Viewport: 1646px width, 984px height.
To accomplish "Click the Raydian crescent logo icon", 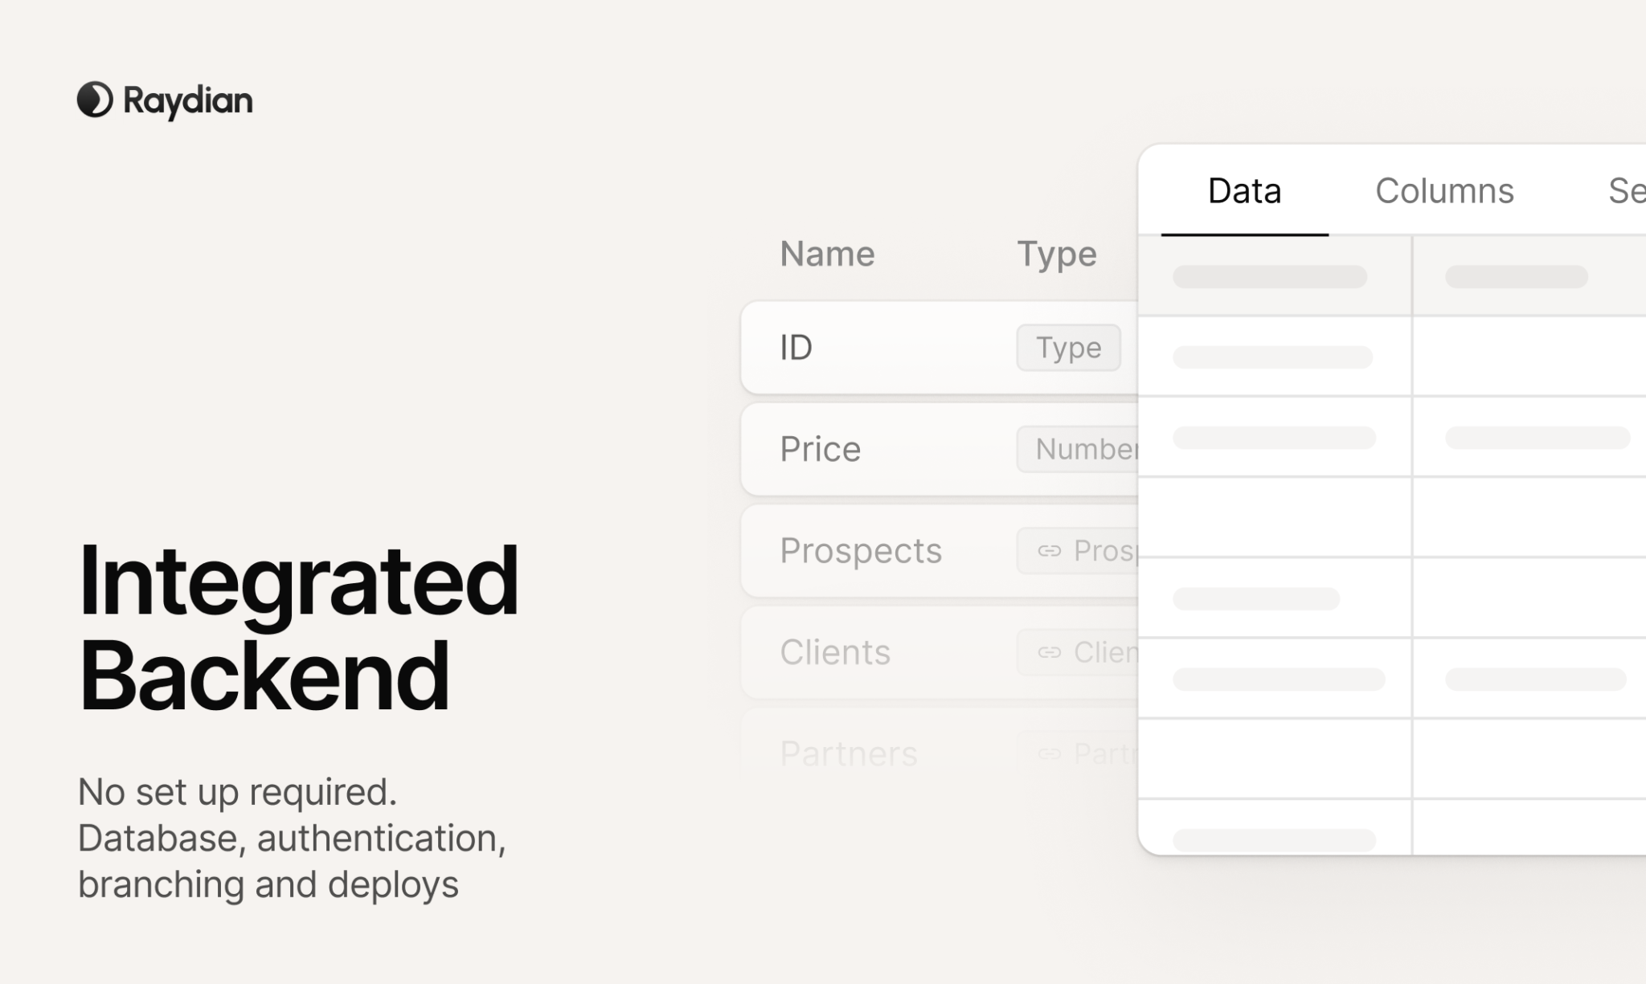I will tap(95, 100).
